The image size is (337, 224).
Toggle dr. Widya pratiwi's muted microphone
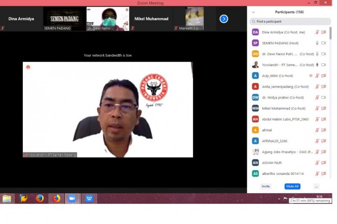tap(317, 98)
